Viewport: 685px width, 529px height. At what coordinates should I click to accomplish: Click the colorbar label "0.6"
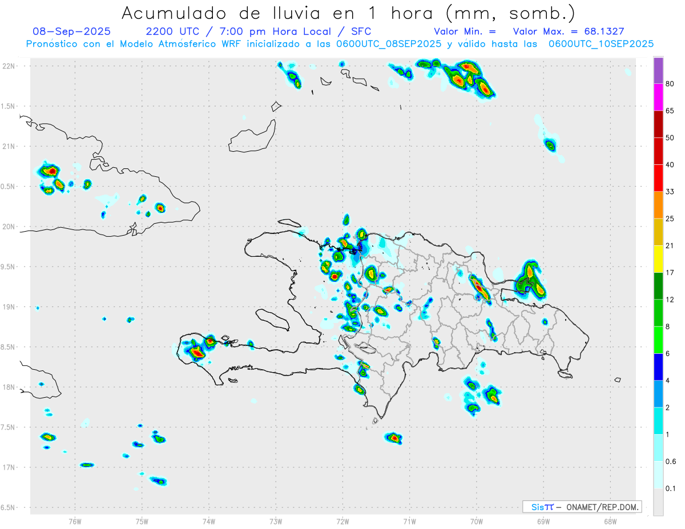point(671,462)
